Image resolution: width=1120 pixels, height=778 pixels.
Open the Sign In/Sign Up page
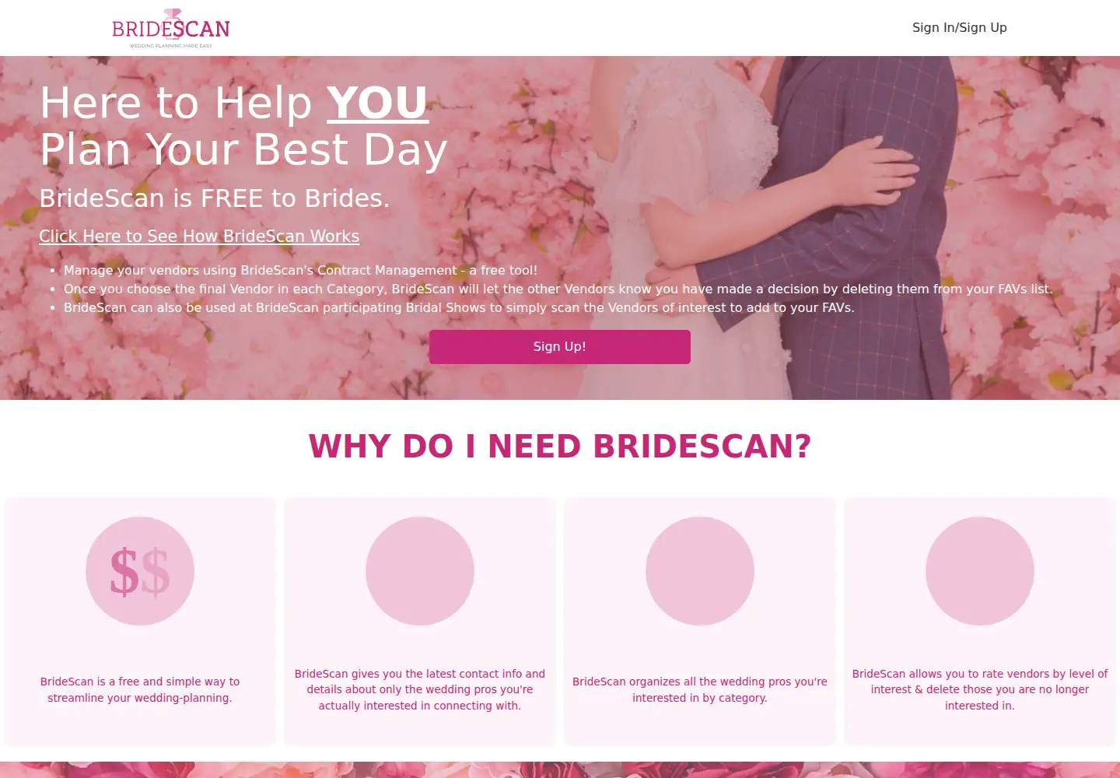coord(959,27)
